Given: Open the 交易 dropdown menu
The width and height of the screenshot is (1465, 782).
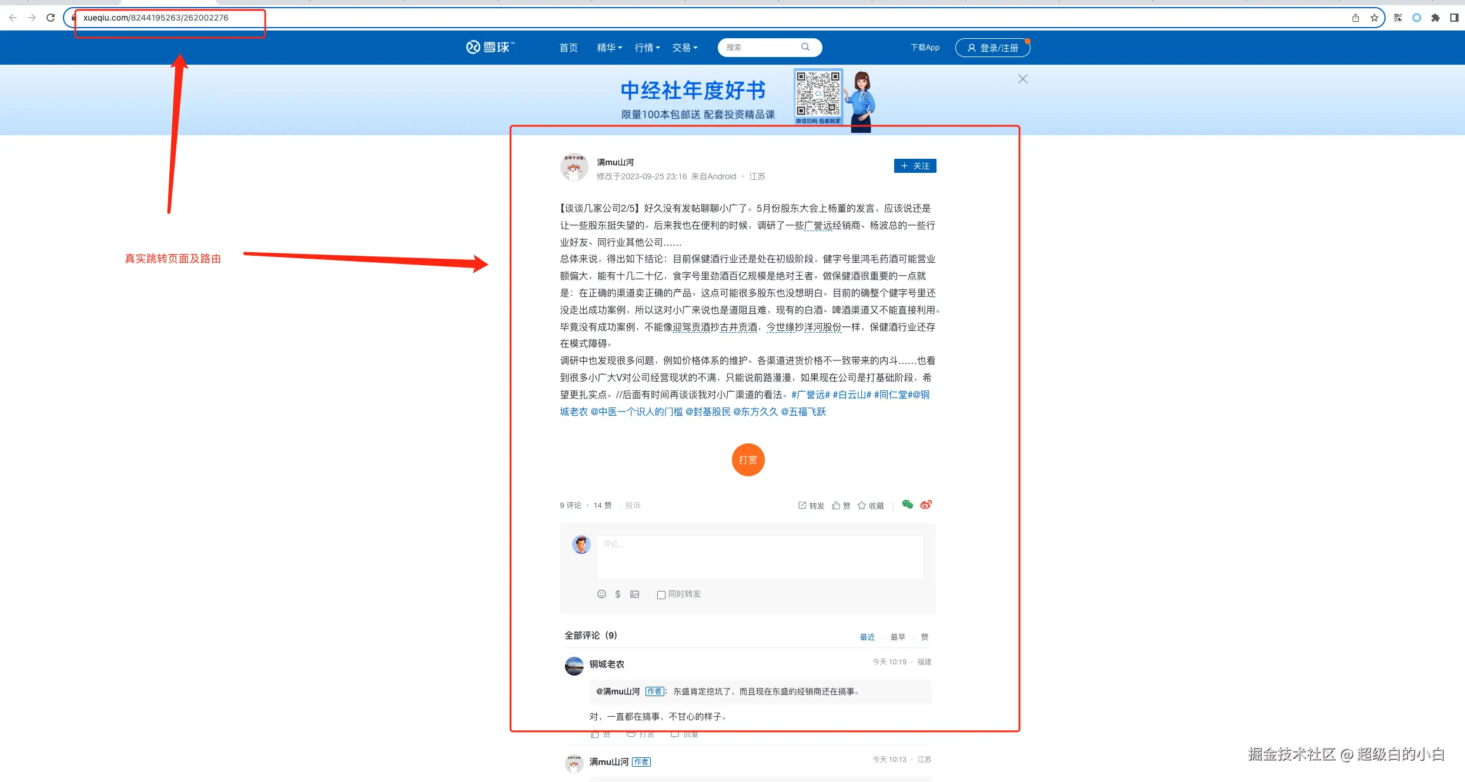Looking at the screenshot, I should point(684,48).
